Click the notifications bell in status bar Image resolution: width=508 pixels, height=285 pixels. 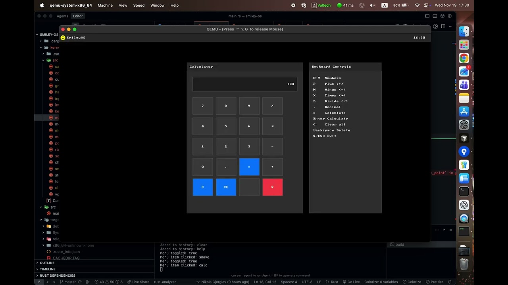coord(450,282)
